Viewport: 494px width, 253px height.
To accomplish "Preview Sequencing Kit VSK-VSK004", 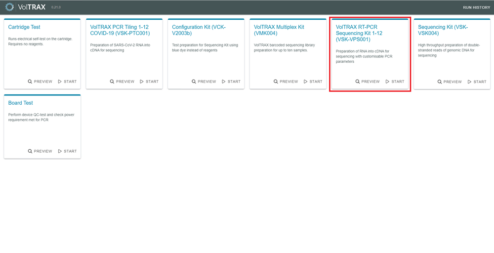I will click(450, 82).
